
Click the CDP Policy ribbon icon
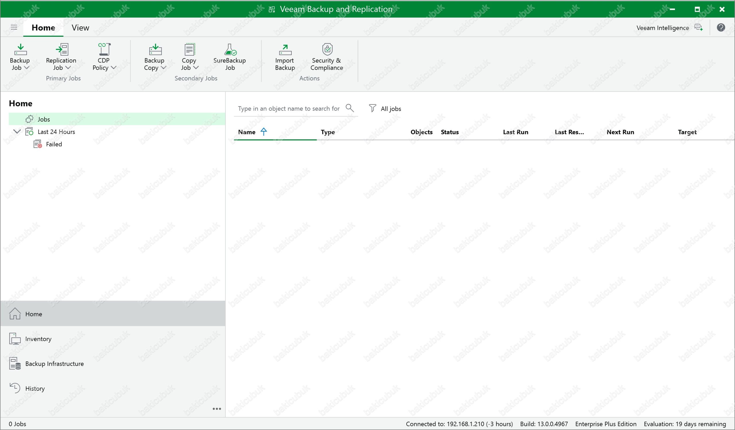coord(104,50)
